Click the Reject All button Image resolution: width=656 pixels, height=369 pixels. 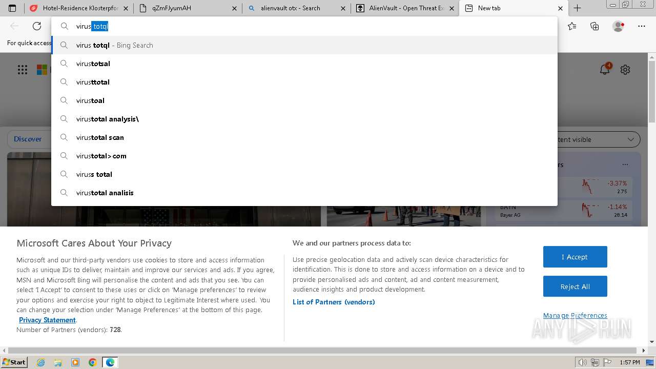tap(575, 286)
